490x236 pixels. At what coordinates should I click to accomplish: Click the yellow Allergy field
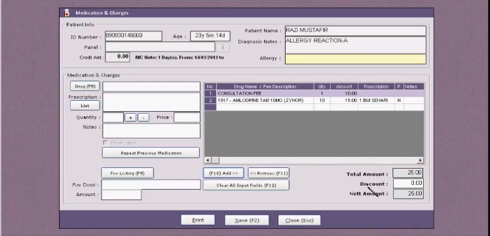click(356, 59)
